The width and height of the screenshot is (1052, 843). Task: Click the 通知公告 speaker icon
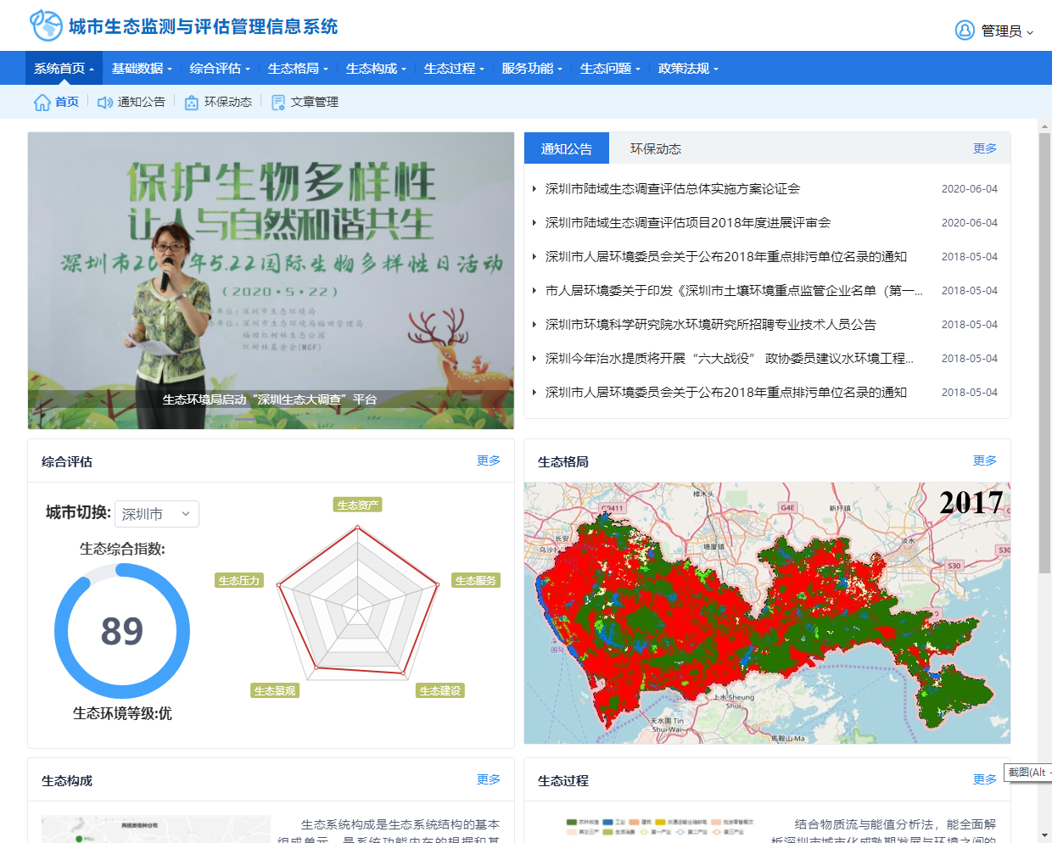click(105, 103)
